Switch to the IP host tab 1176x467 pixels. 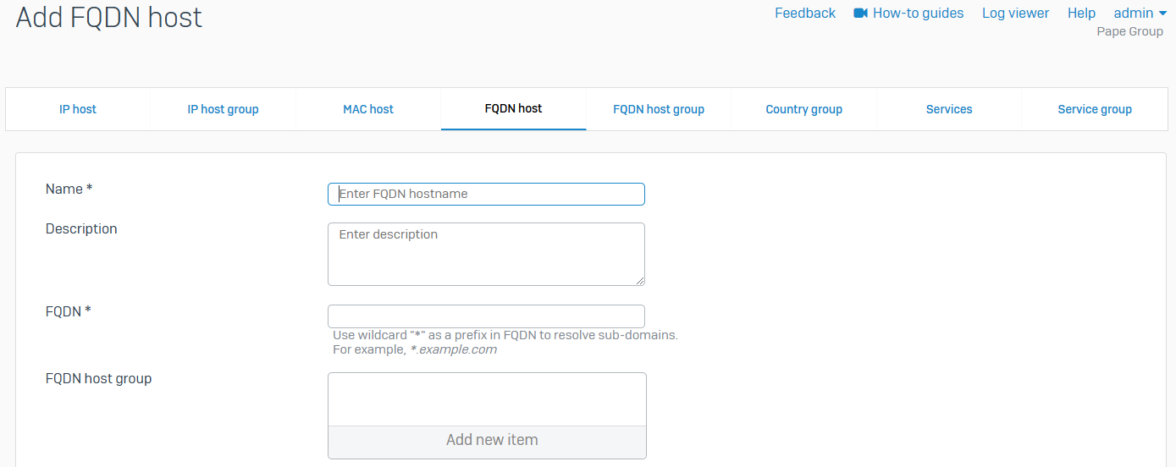pyautogui.click(x=78, y=109)
